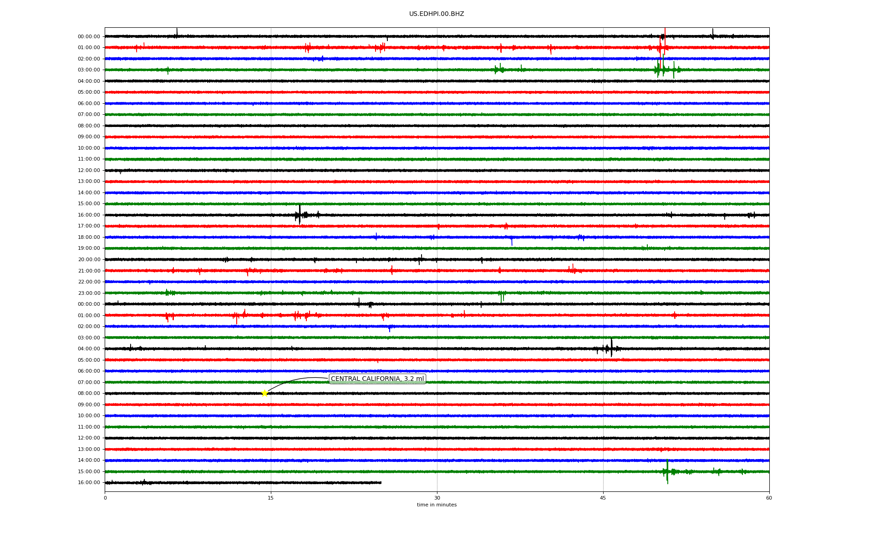874x546 pixels.
Task: Click the blue downward spike on the 18:00:00 trace
Action: [512, 241]
